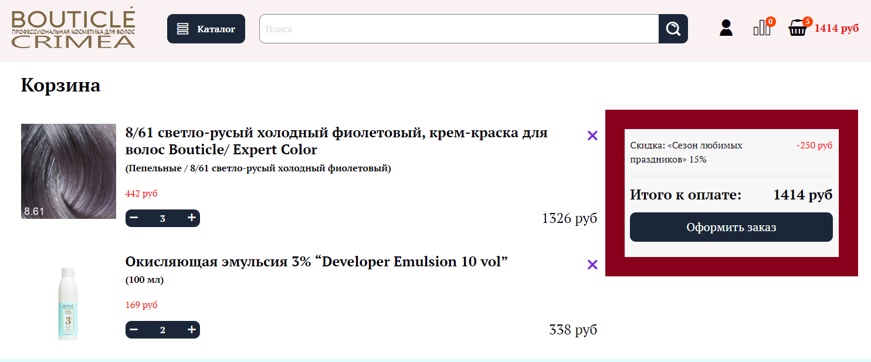
Task: Click the 1414 руб header cart total
Action: point(836,28)
